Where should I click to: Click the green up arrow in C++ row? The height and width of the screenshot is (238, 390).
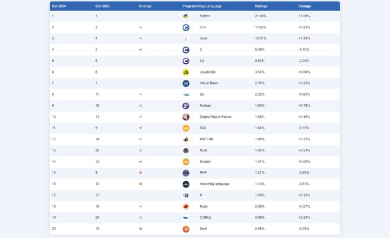click(x=141, y=27)
